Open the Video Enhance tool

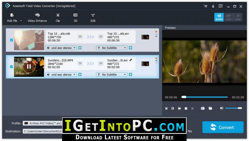click(37, 18)
